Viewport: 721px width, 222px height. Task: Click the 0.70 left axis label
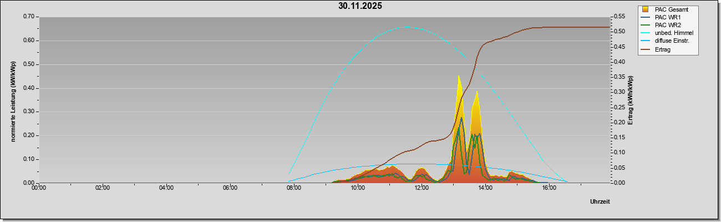point(29,17)
